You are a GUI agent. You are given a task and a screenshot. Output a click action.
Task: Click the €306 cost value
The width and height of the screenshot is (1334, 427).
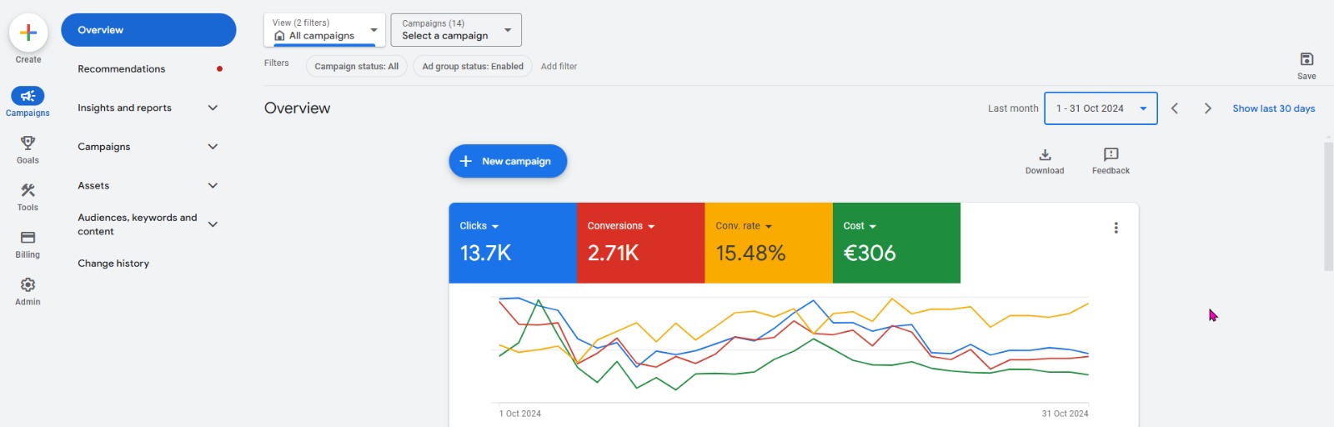(x=869, y=253)
